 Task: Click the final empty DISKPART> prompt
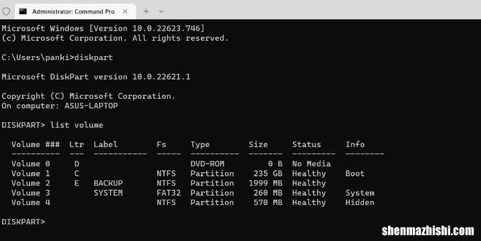[x=23, y=222]
